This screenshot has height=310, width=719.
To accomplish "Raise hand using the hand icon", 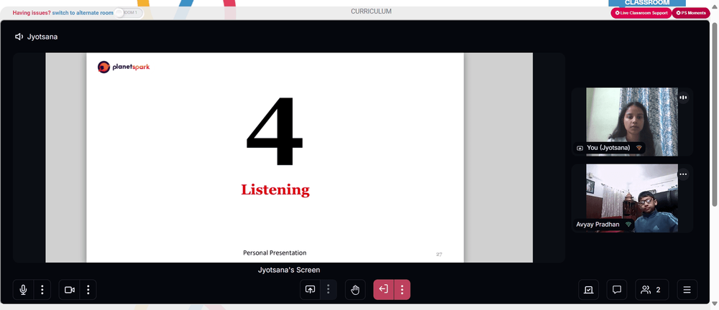I will point(355,290).
